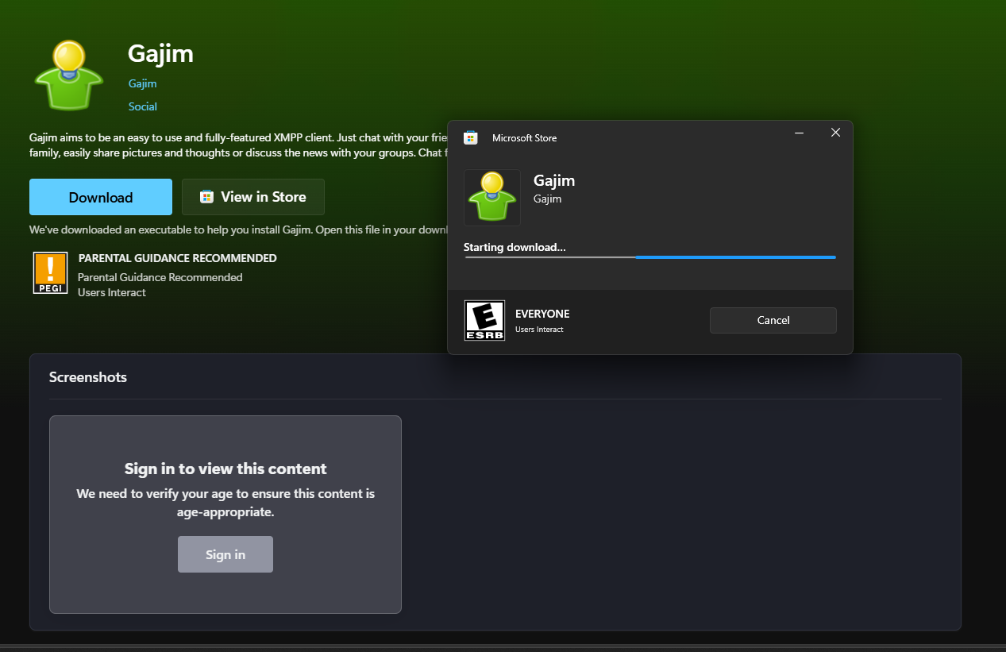
Task: Click Sign in to view this content heading
Action: 225,469
